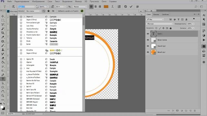Expand Segoe UI font family styles
Viewport: 207px width, 116px height.
point(24,16)
